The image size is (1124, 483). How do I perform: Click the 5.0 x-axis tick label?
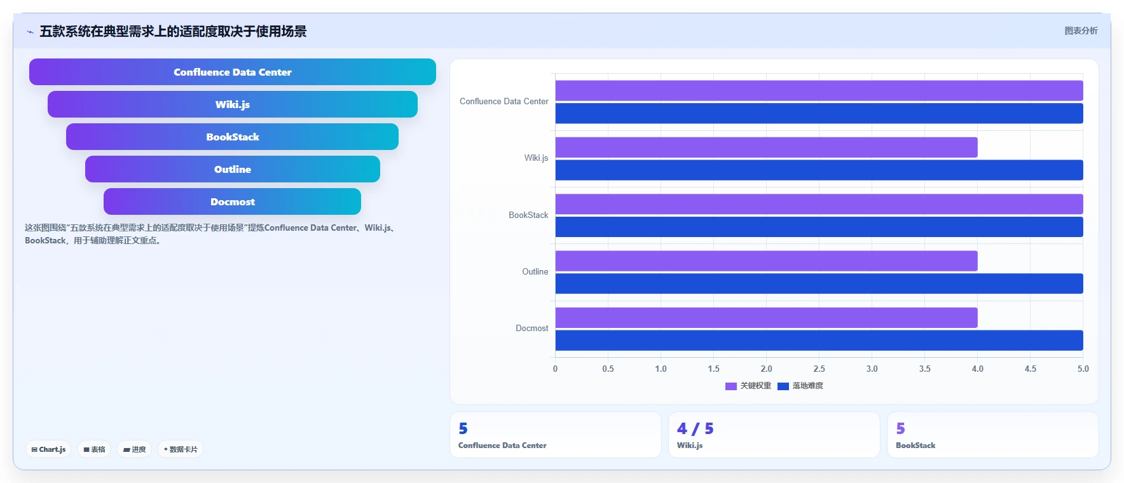[x=1083, y=369]
